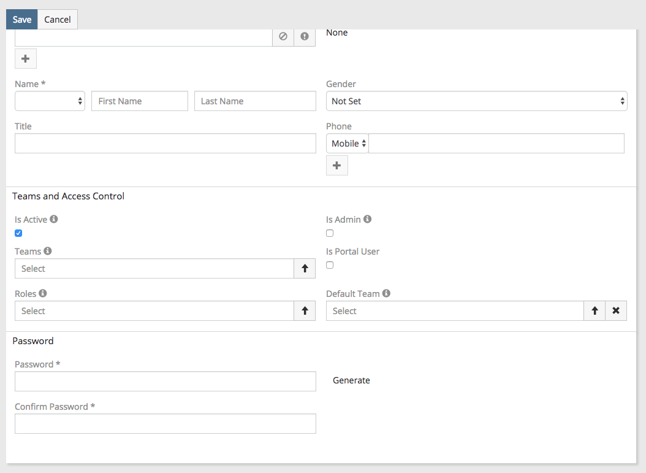Open Teams selection with the arrow button
This screenshot has height=473, width=646.
click(305, 269)
